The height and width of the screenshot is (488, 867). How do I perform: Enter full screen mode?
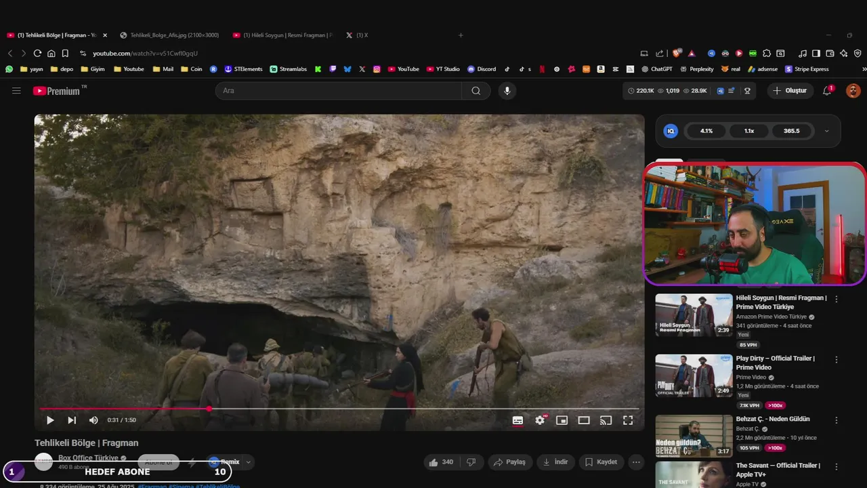coord(628,420)
